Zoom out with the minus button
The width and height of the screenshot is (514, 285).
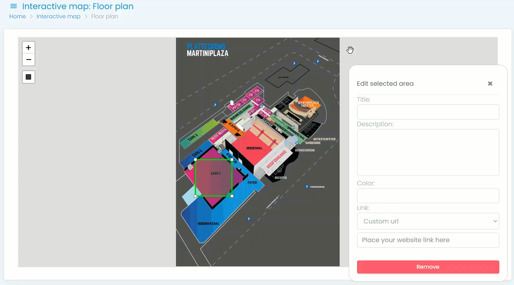(x=29, y=60)
